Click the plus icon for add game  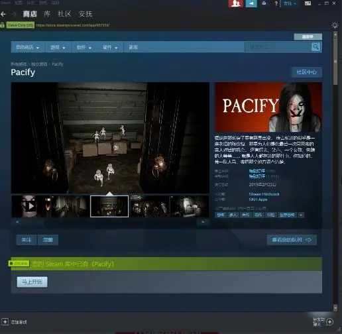(5, 321)
